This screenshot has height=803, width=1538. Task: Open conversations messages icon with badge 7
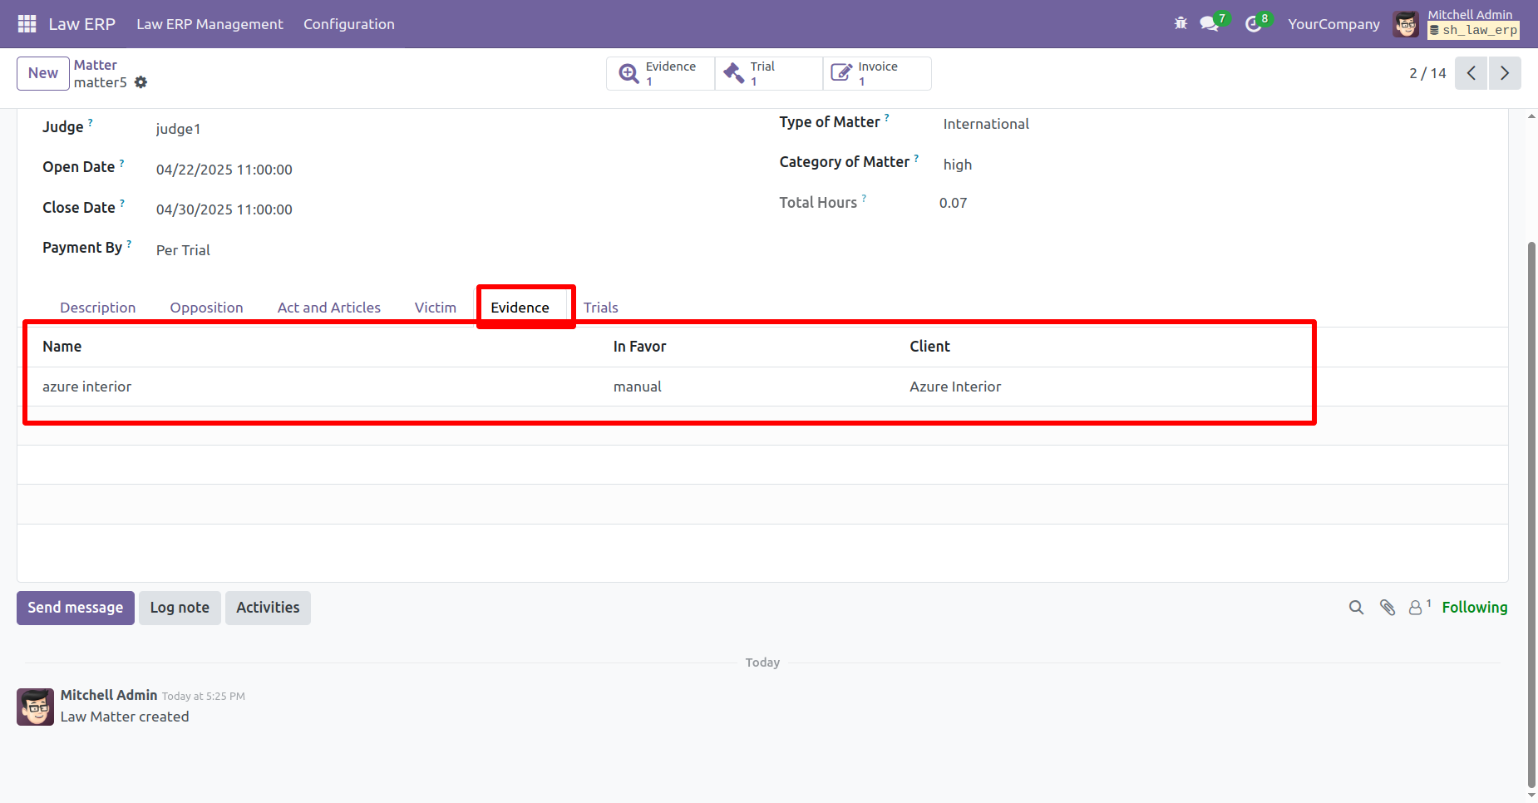[1210, 24]
